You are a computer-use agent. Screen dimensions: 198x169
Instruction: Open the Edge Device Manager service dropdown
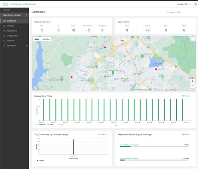click(15, 15)
